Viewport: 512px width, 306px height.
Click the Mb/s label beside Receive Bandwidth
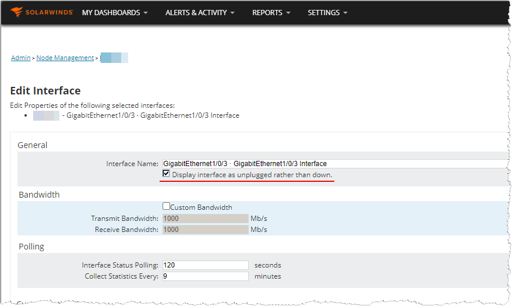pos(259,230)
